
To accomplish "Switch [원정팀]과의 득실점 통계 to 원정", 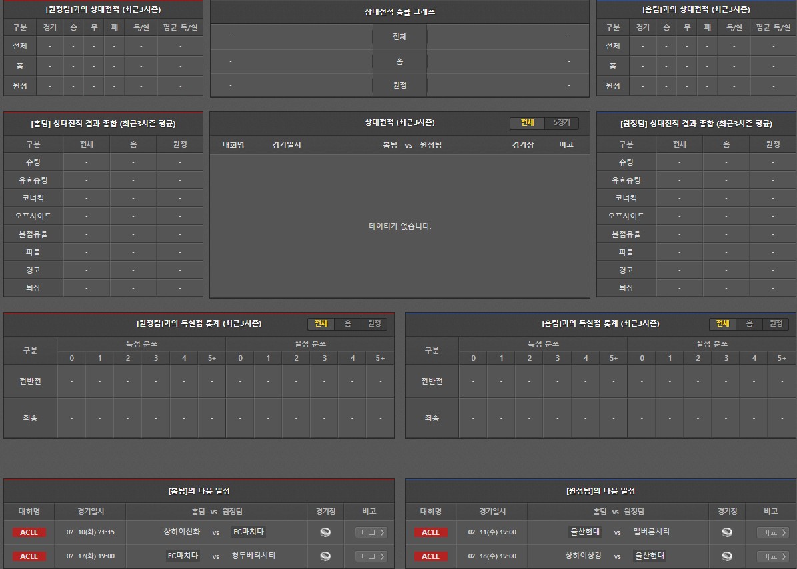I will pos(374,323).
